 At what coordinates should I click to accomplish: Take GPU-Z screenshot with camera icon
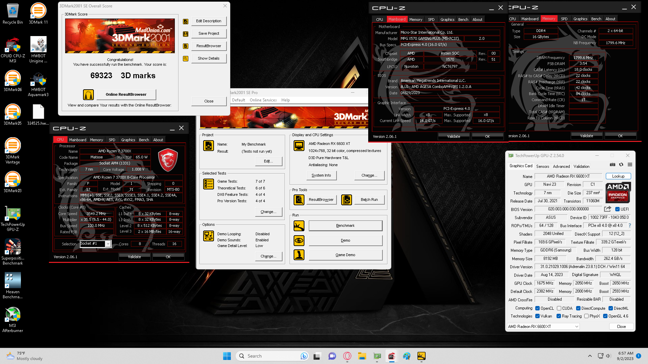613,165
